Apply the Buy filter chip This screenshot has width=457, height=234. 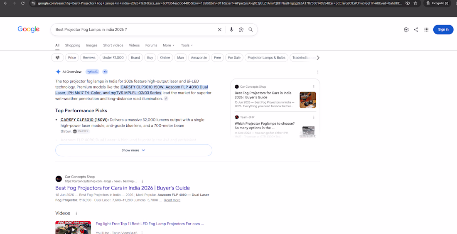[x=150, y=58]
